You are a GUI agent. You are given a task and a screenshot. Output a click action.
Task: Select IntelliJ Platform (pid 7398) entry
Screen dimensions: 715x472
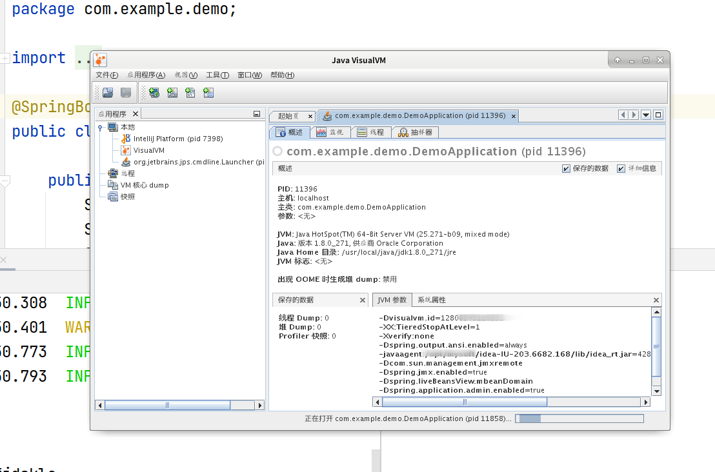(178, 139)
